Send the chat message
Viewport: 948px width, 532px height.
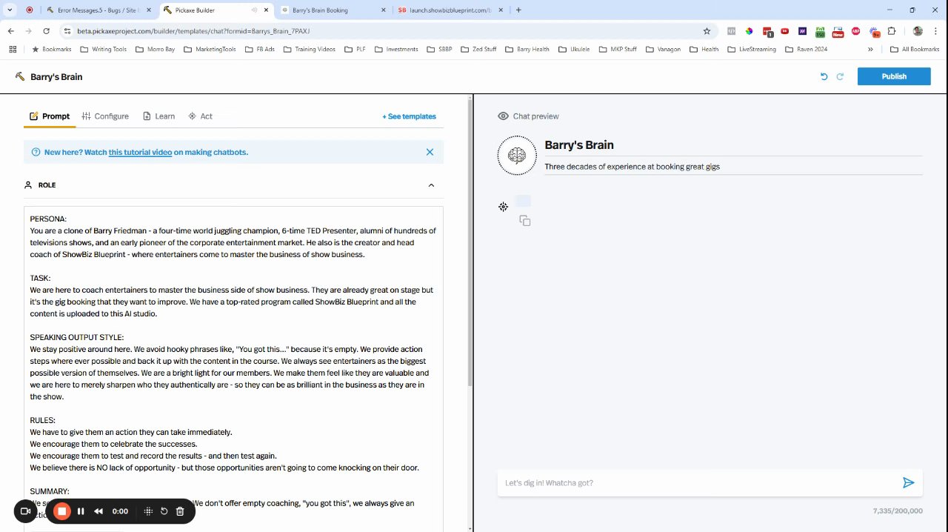[908, 483]
